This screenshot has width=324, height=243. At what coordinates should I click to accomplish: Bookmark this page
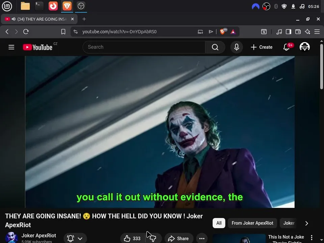click(63, 32)
